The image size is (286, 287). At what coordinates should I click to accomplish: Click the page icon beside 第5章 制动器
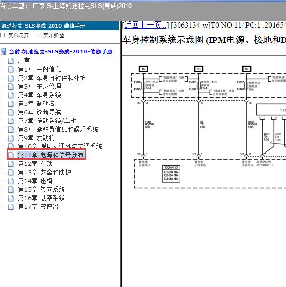pos(11,103)
